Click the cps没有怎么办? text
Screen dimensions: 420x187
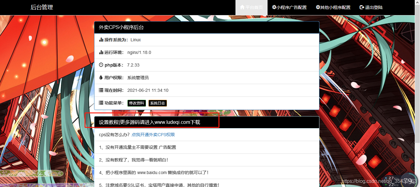tap(114, 135)
